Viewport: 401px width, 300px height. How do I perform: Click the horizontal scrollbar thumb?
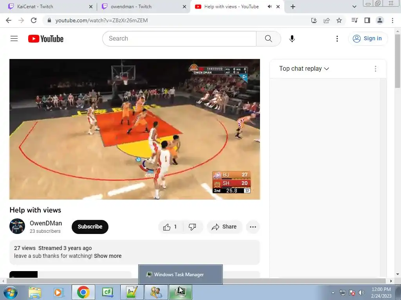point(196,281)
